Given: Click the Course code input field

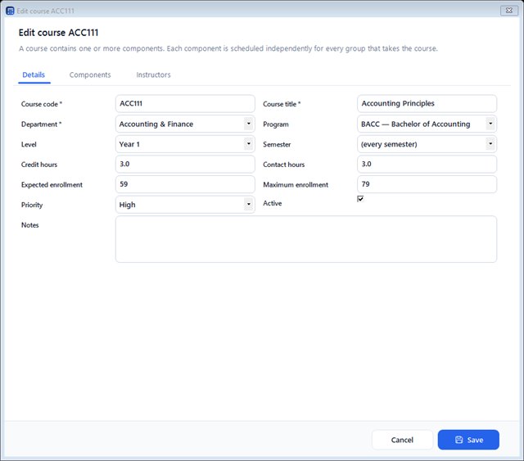Looking at the screenshot, I should tap(185, 104).
